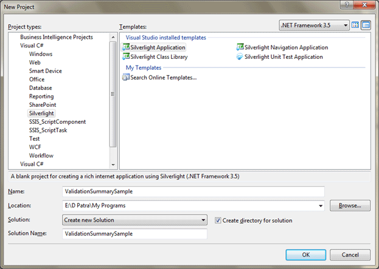
Task: Open the dialog Help question mark button
Action: tap(347, 5)
